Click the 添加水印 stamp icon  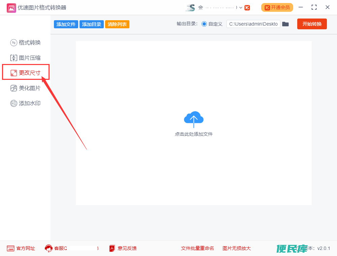click(x=13, y=103)
